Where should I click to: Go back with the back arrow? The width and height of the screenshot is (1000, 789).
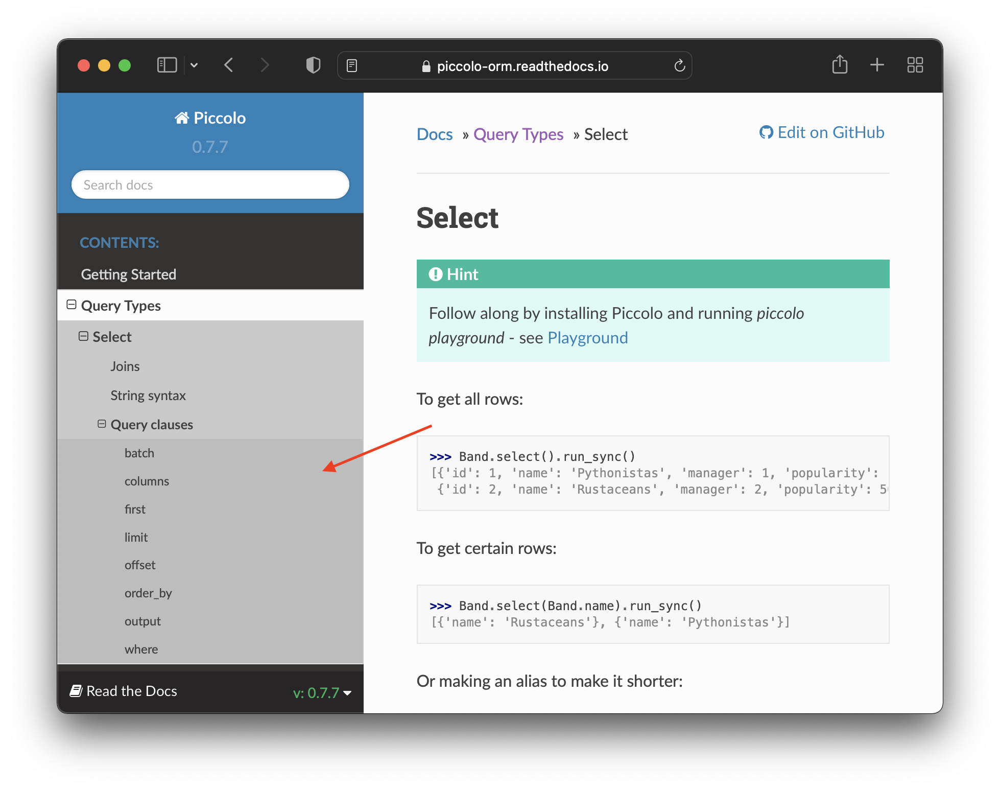(x=229, y=65)
